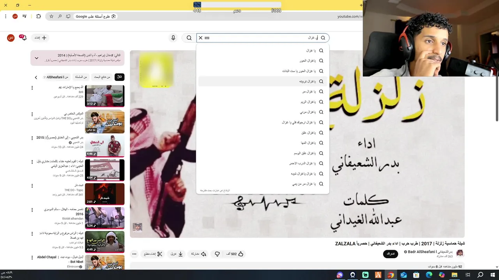Click the Chrome profile avatar in toolbar

point(15,16)
